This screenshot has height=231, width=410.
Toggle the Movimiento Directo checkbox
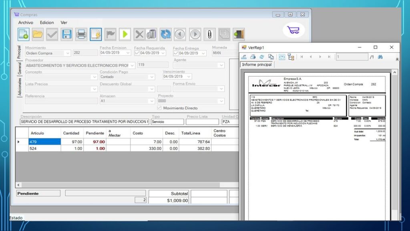pos(159,108)
